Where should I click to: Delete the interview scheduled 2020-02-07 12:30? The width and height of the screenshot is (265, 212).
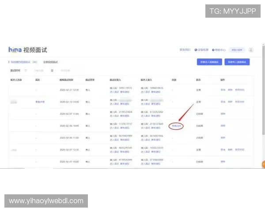(x=230, y=150)
